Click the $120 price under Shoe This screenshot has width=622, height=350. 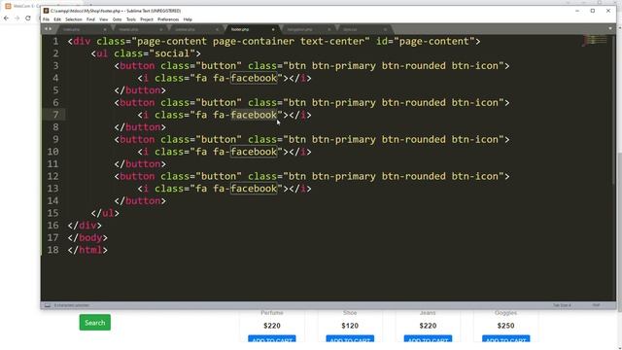click(350, 326)
